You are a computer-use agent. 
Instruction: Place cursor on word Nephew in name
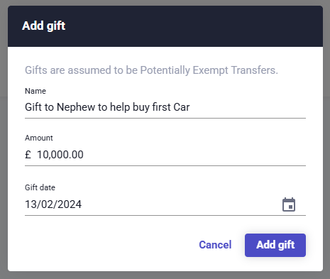tap(76, 107)
